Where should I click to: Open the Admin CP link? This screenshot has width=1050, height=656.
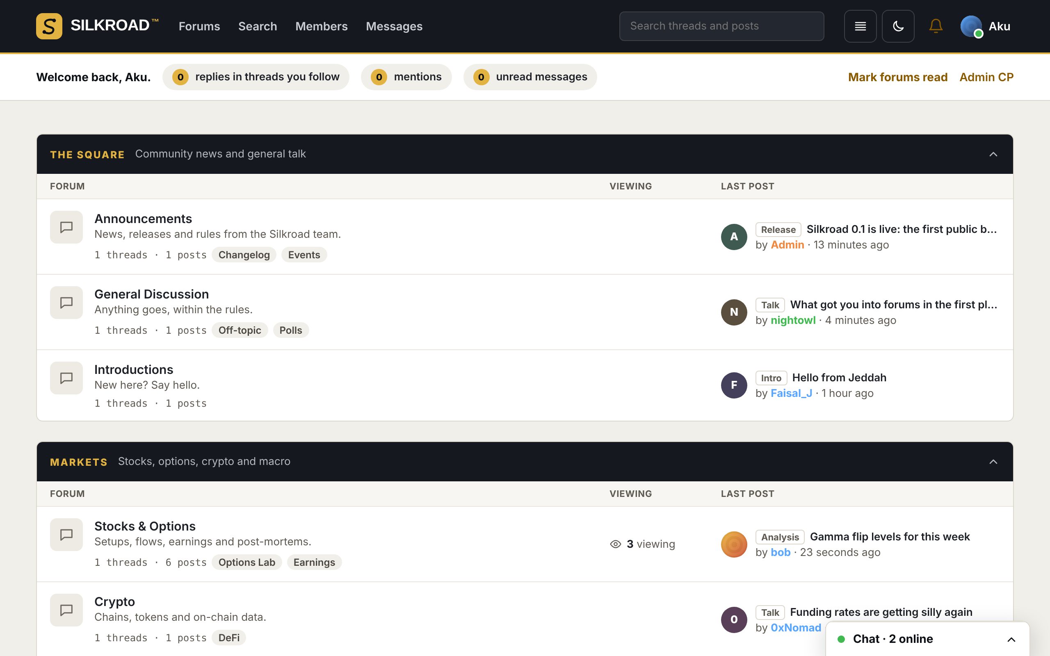pos(986,77)
